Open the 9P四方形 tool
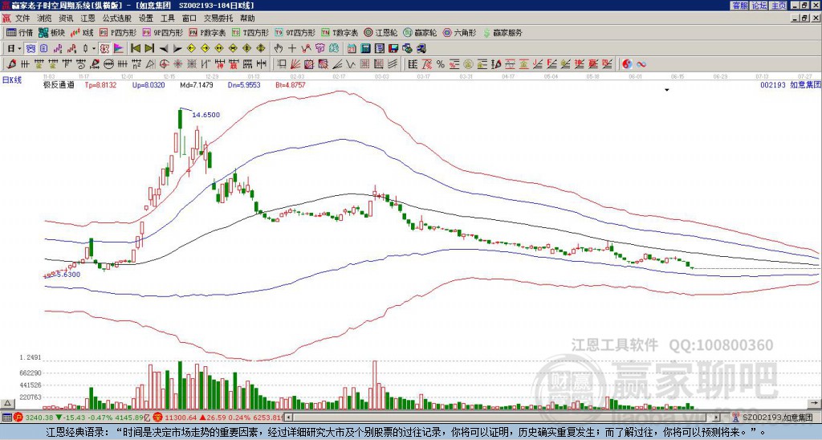 point(163,32)
